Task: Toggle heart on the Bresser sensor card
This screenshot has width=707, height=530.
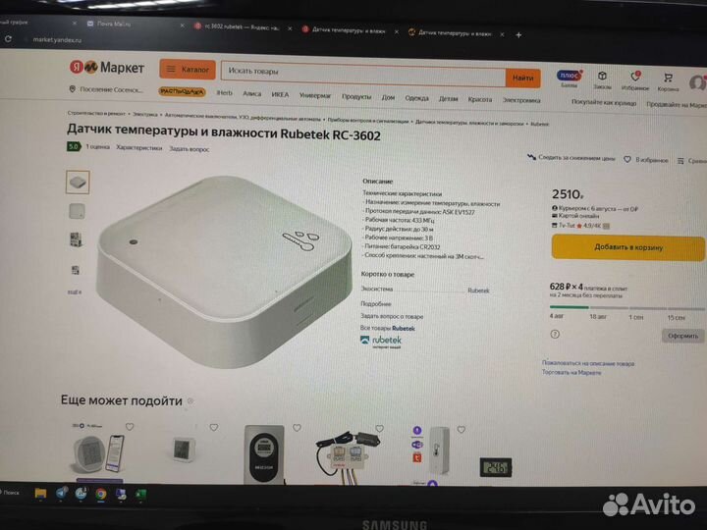Action: pyautogui.click(x=297, y=428)
